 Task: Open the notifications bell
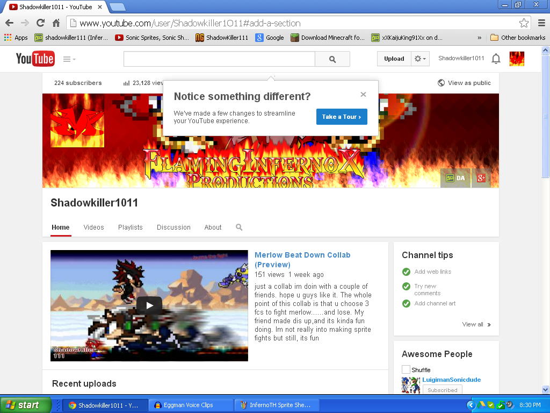pos(496,59)
